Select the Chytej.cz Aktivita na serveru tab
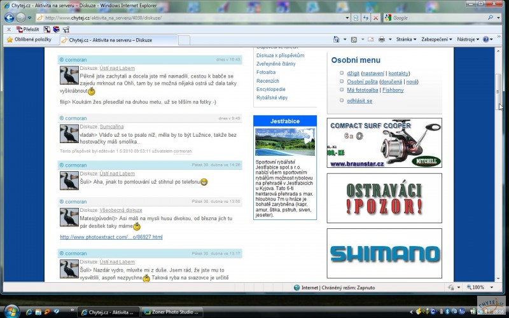 [119, 40]
